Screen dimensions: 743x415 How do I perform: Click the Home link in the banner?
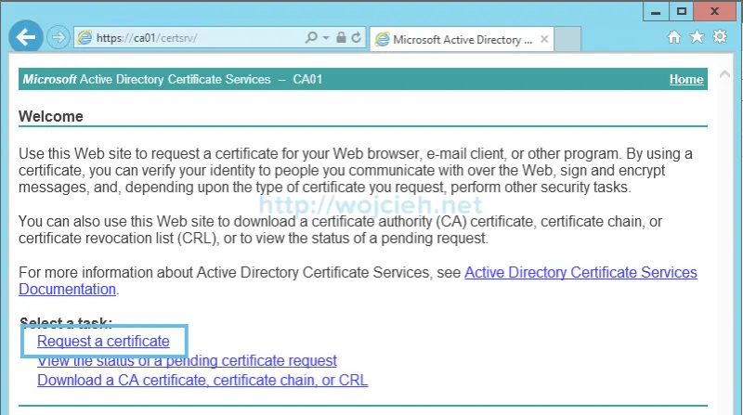point(686,79)
